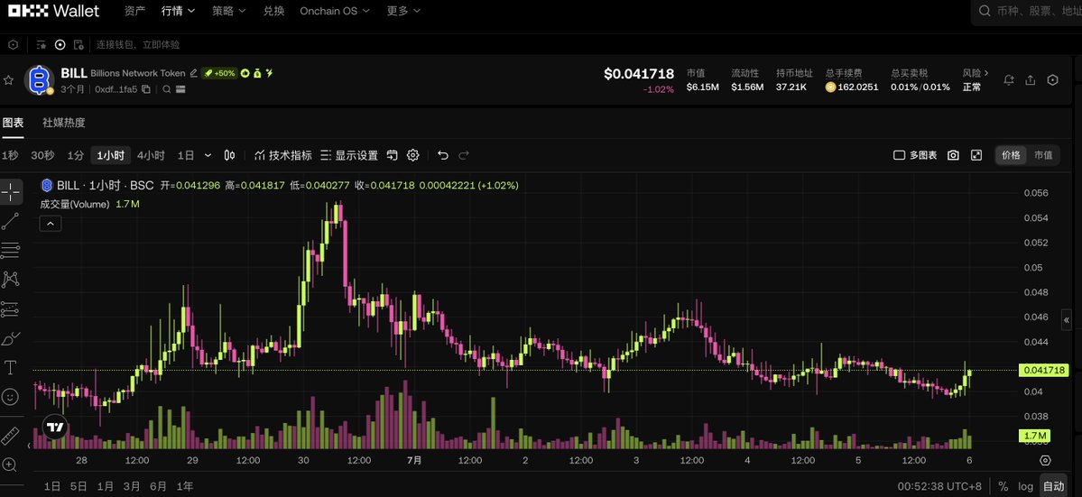Open 技术指标 technical indicators

pos(283,155)
